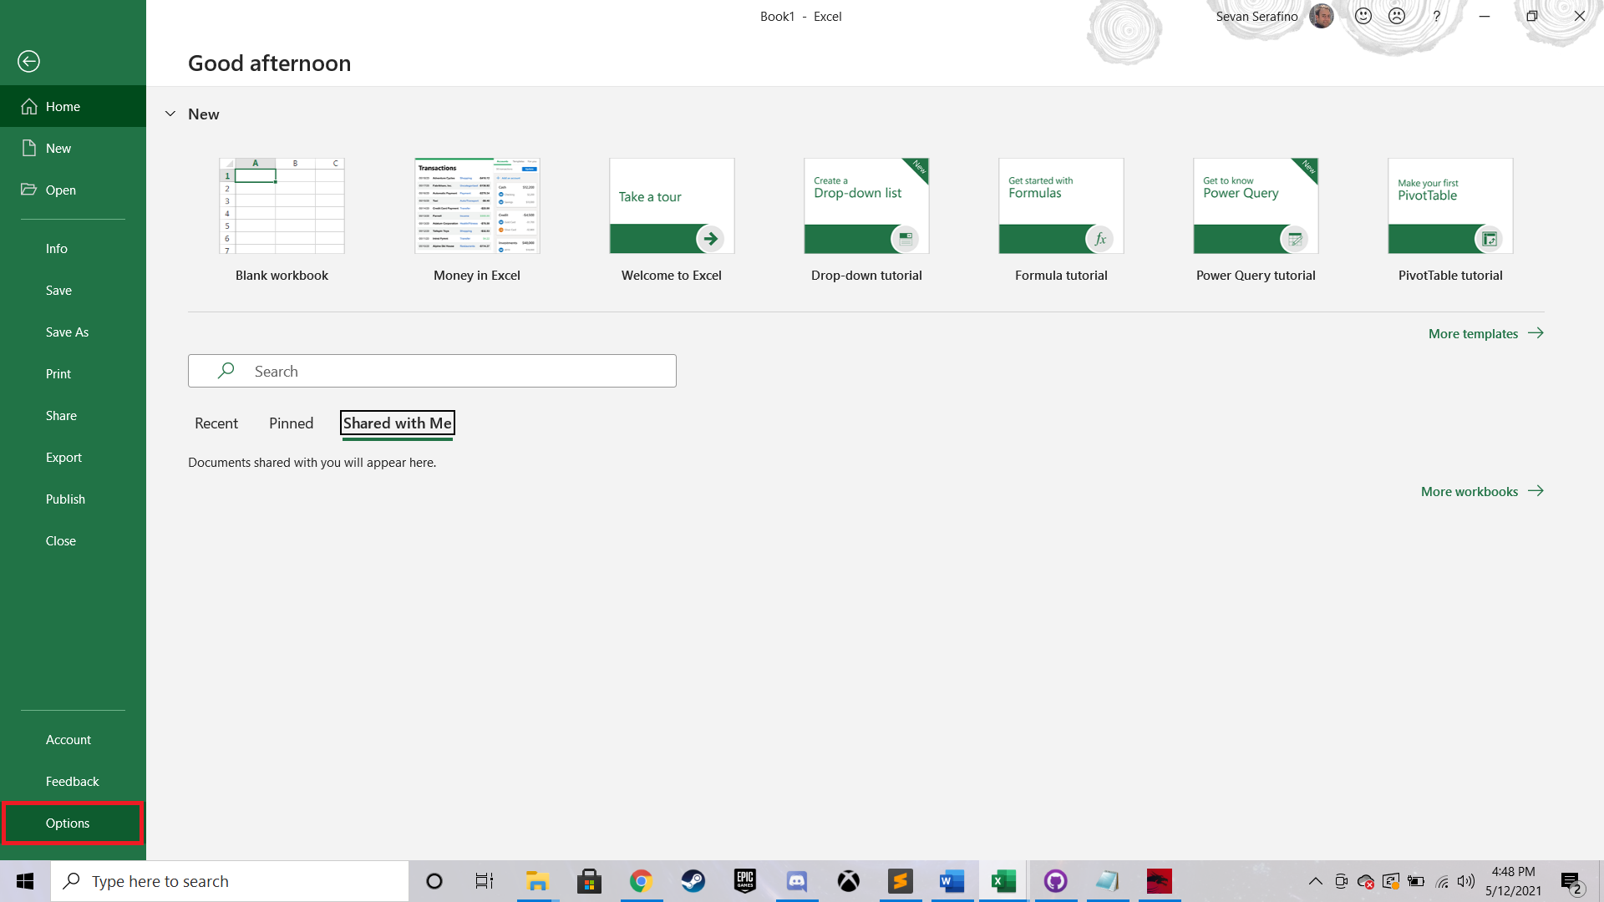Open Task View on the taskbar
1604x902 pixels.
(485, 881)
